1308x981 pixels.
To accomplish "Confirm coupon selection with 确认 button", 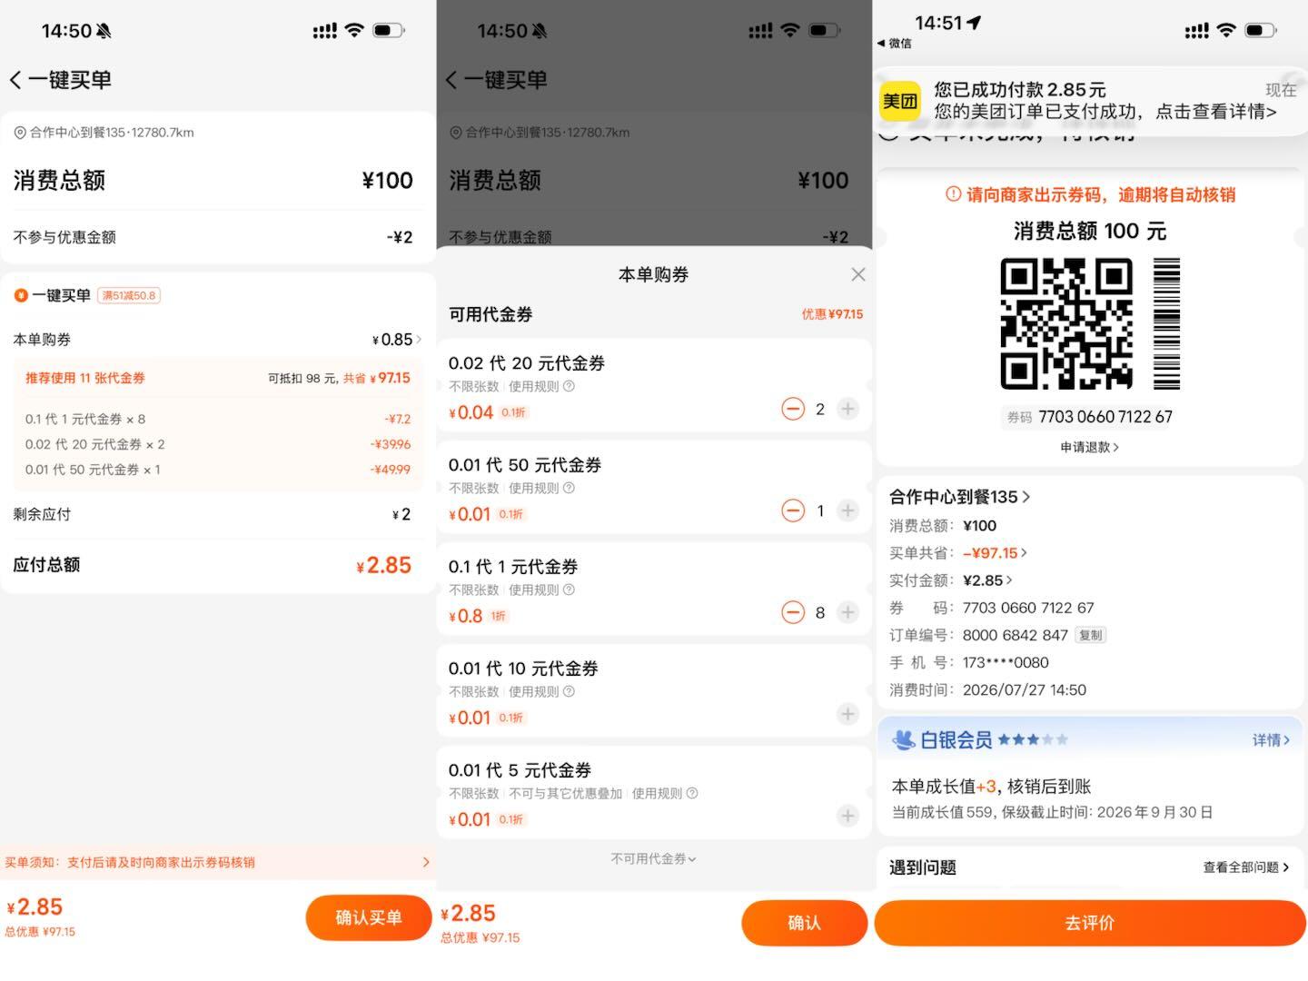I will pyautogui.click(x=804, y=923).
